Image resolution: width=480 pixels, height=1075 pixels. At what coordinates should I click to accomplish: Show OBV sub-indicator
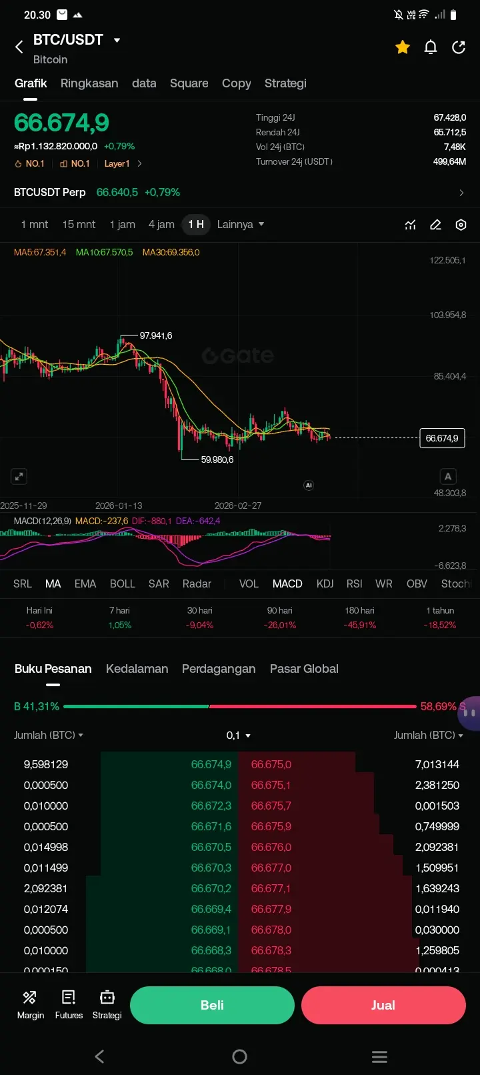point(417,584)
